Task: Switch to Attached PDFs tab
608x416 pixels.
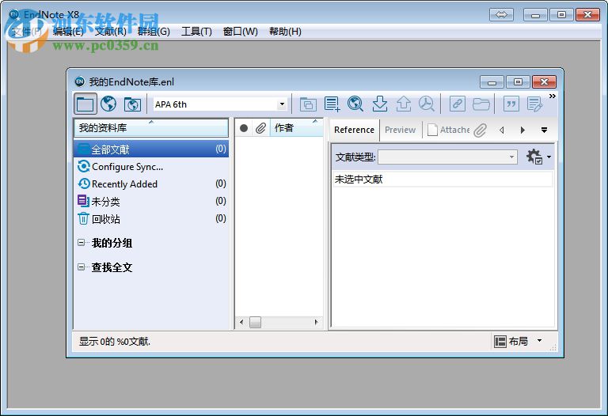Action: click(449, 130)
